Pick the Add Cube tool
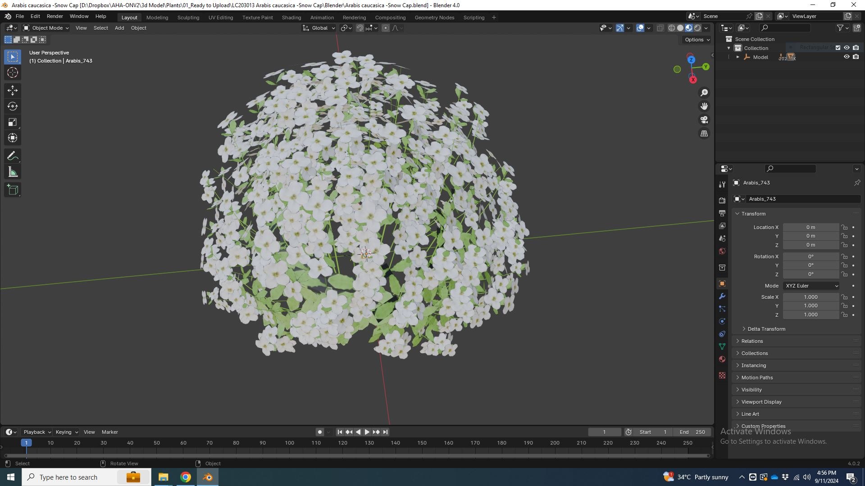This screenshot has width=865, height=486. tap(13, 190)
